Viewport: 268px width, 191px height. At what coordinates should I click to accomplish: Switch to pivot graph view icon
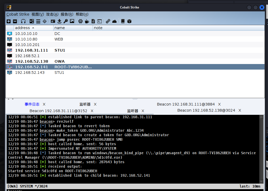[32, 21]
